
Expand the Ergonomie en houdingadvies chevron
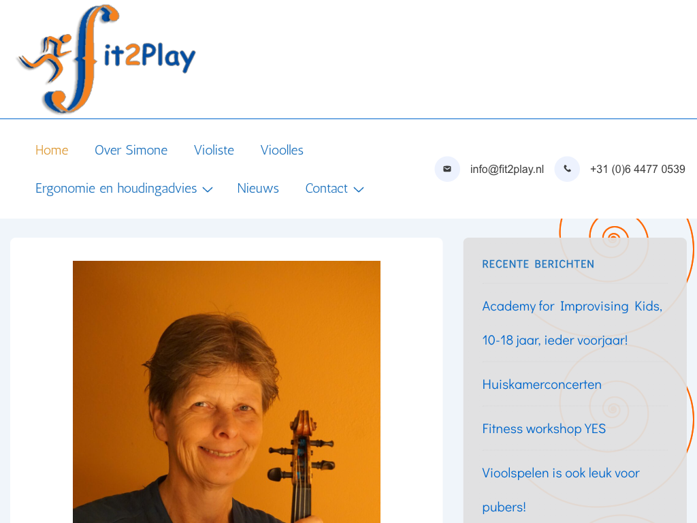pyautogui.click(x=208, y=189)
